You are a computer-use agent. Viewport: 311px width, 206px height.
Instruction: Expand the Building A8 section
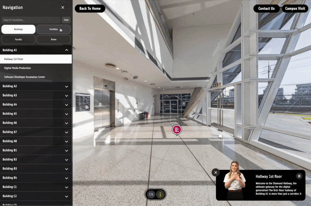(36, 141)
